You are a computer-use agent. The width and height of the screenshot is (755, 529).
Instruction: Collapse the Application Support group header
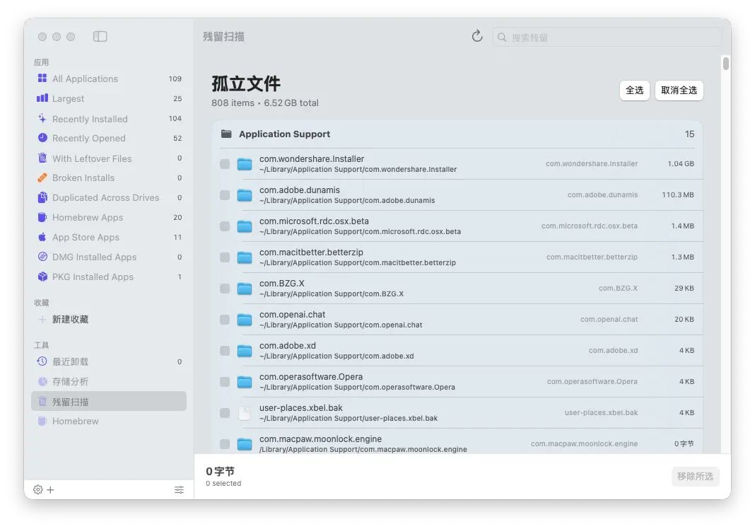pos(457,134)
